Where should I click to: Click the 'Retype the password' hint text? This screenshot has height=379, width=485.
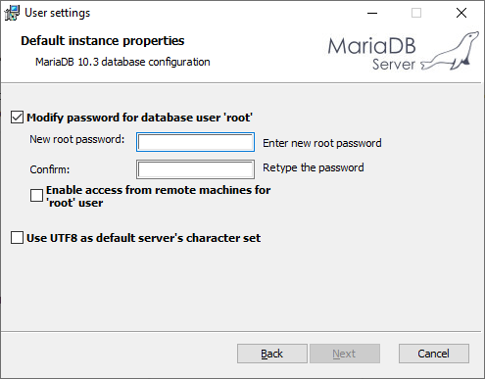[x=314, y=167]
